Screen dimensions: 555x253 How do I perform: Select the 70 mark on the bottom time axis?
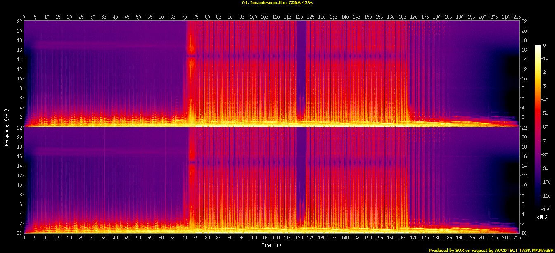pos(184,238)
